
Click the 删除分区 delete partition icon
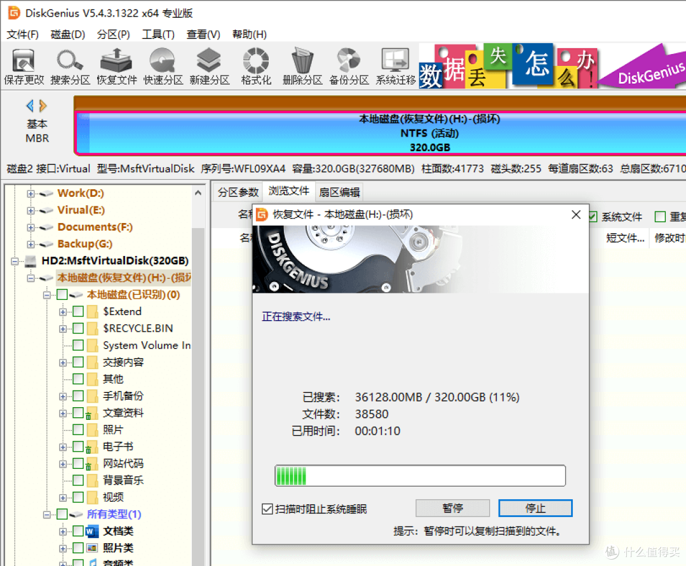[x=302, y=67]
